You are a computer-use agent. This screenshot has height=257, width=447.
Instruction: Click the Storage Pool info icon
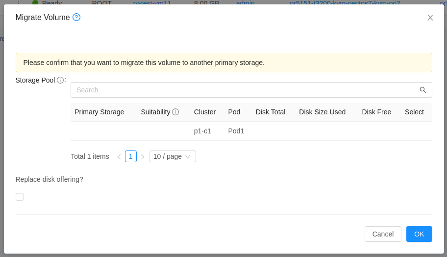click(x=60, y=80)
